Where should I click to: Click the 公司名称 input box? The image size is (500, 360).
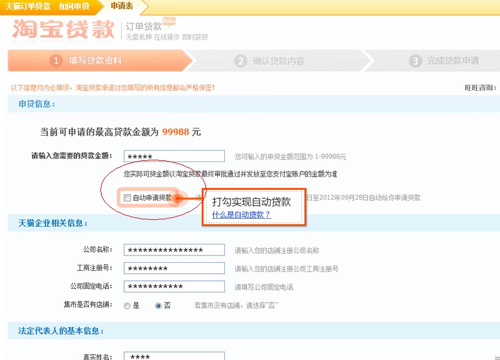pyautogui.click(x=174, y=249)
